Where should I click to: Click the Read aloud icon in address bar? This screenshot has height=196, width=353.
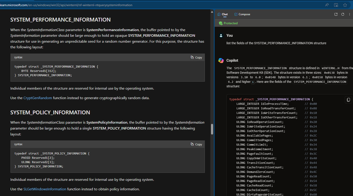click(327, 5)
